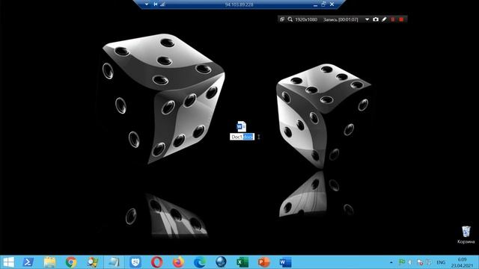Open Microsoft Edge from the taskbar
Screen dimensions: 479x269
pos(200,262)
